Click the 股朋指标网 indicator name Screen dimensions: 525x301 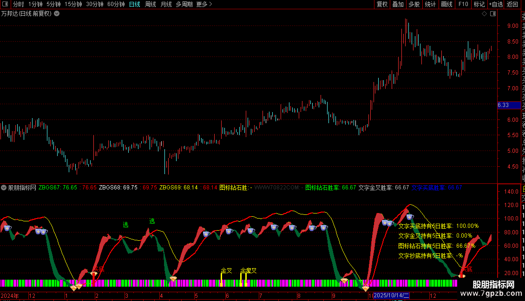tap(22, 188)
